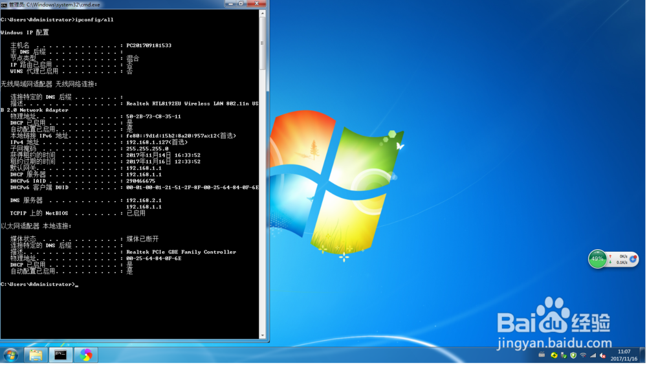Click the muted speaker volume tray icon
The width and height of the screenshot is (647, 365).
click(x=603, y=356)
